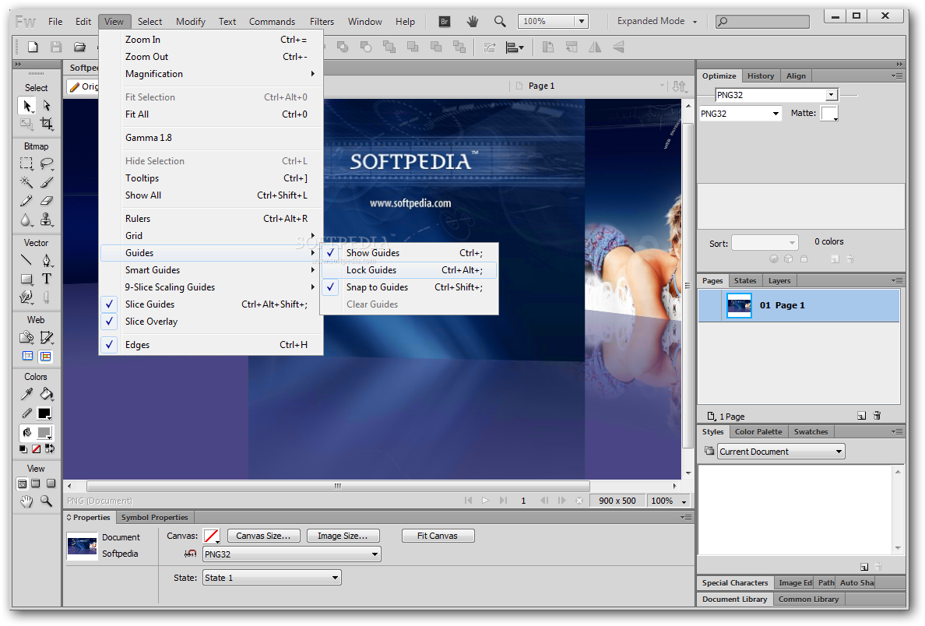Click the search field in menu bar
925x626 pixels.
point(762,22)
